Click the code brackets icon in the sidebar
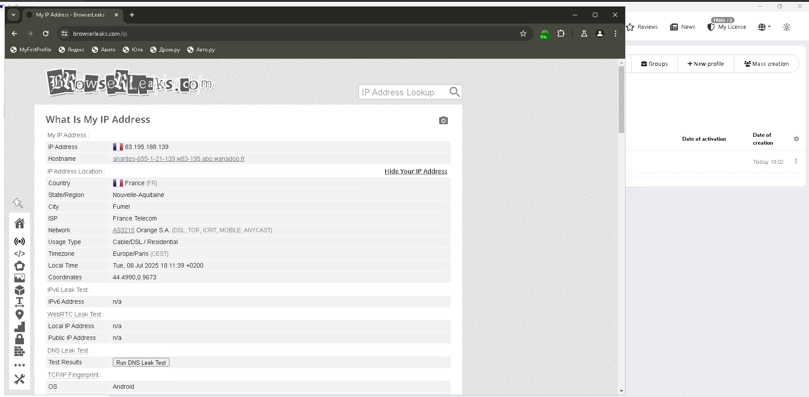Screen dimensions: 809x397 click(x=20, y=254)
